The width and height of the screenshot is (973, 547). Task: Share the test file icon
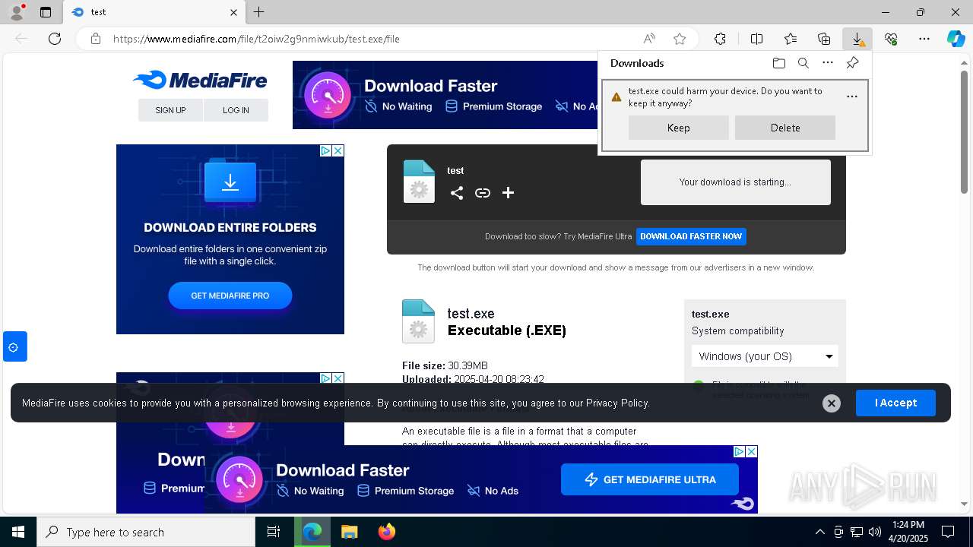tap(457, 193)
